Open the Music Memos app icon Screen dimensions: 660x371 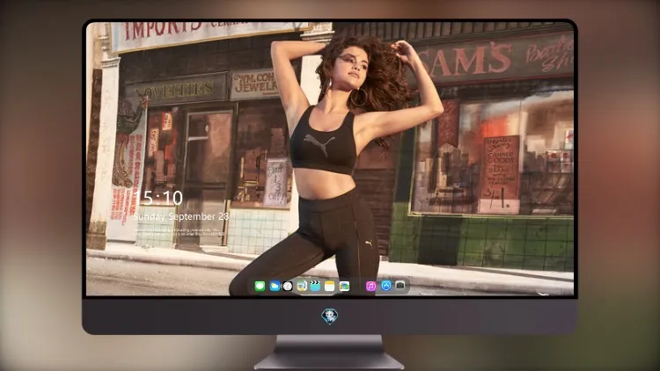click(x=301, y=287)
